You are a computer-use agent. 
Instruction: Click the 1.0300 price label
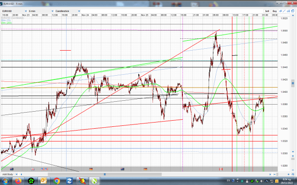(x=284, y=153)
